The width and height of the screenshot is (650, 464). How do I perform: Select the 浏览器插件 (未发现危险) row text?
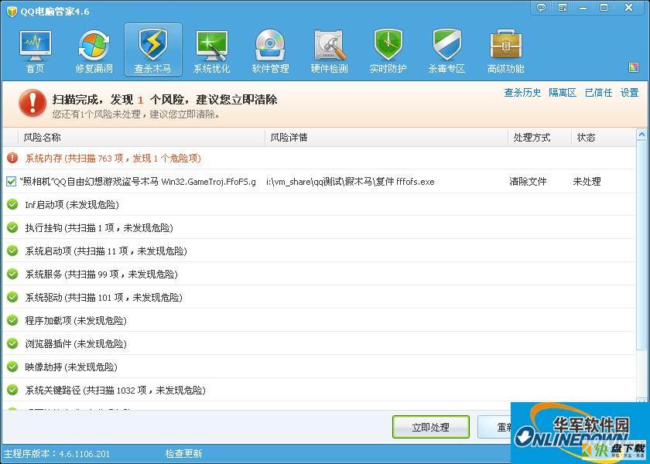pyautogui.click(x=76, y=344)
